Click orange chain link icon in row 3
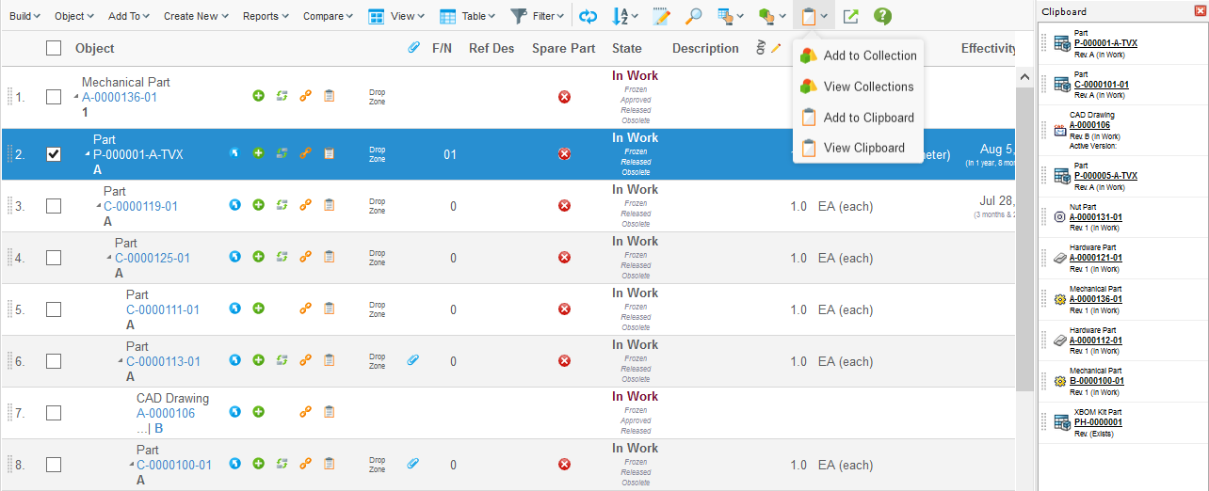This screenshot has height=491, width=1209. pos(305,205)
